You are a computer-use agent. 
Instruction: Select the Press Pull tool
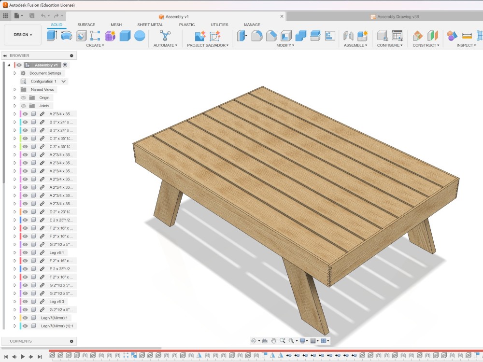(242, 36)
